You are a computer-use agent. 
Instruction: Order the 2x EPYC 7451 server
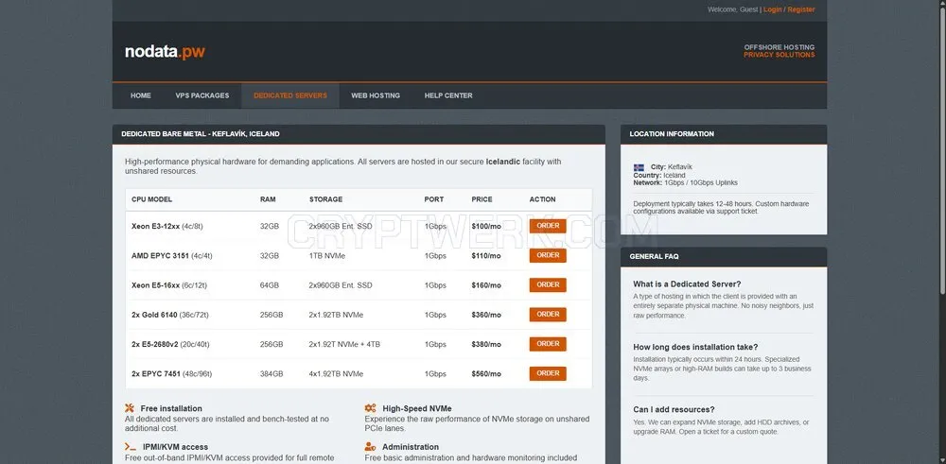[x=548, y=373]
